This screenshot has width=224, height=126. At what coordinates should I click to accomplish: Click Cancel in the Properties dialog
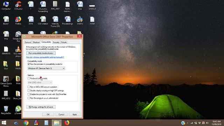[x=61, y=114]
